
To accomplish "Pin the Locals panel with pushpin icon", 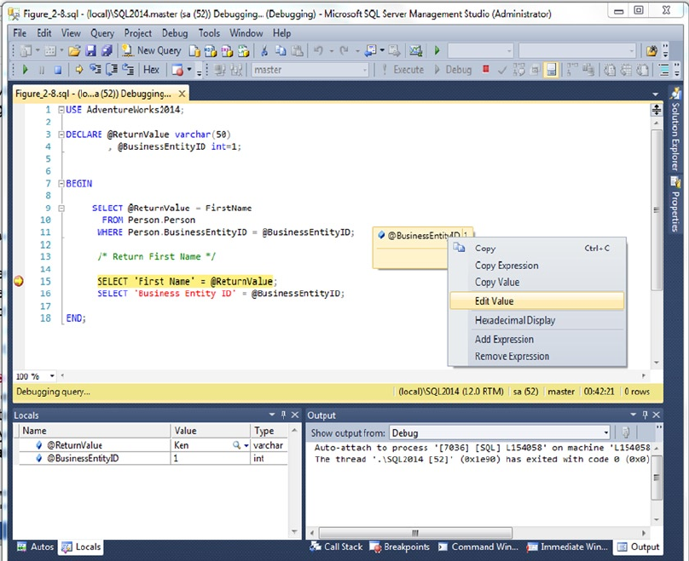I will tap(283, 415).
